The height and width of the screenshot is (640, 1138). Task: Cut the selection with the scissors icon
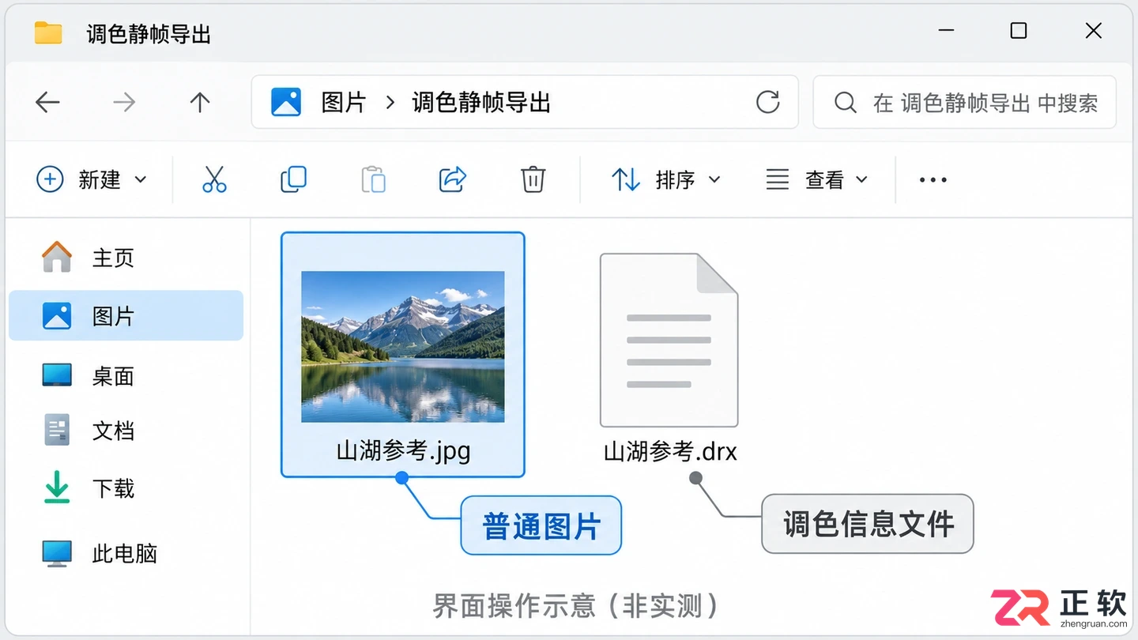tap(214, 179)
